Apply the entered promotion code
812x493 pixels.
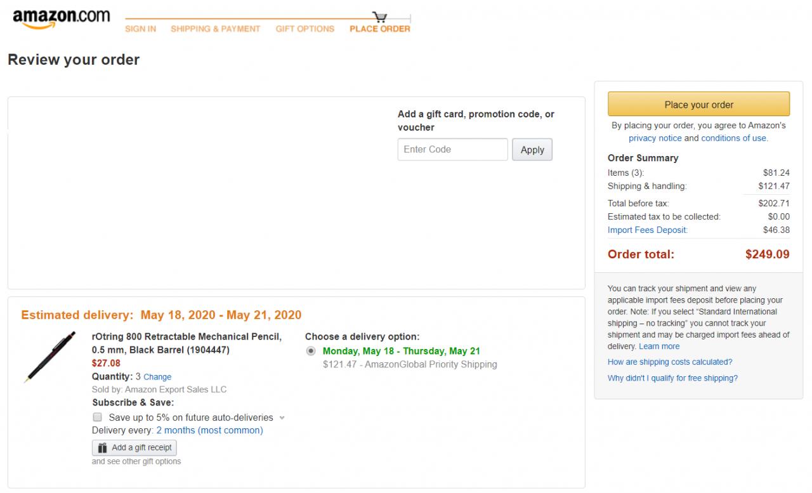(x=532, y=150)
